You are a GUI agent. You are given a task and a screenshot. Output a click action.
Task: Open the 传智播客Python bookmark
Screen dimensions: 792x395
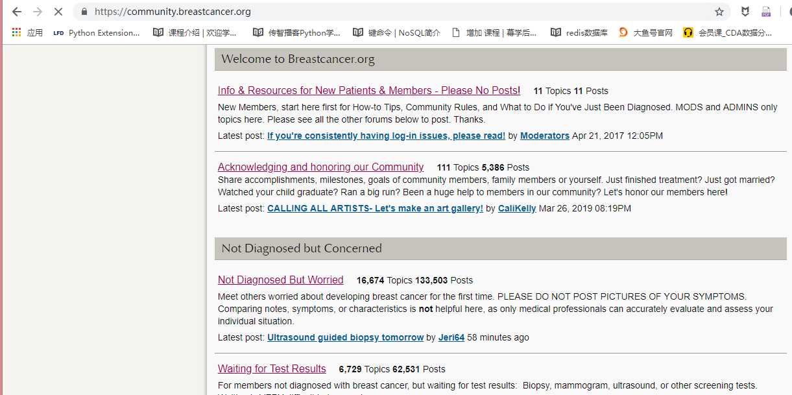click(296, 32)
